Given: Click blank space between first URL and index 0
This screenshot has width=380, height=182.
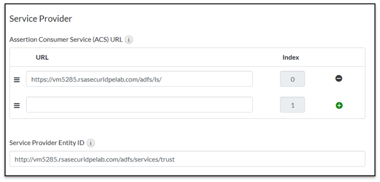Looking at the screenshot, I should (266, 79).
